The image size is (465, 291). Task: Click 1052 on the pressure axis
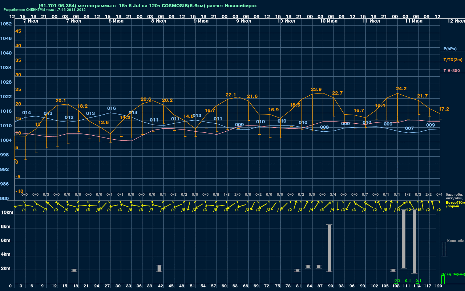click(6, 24)
